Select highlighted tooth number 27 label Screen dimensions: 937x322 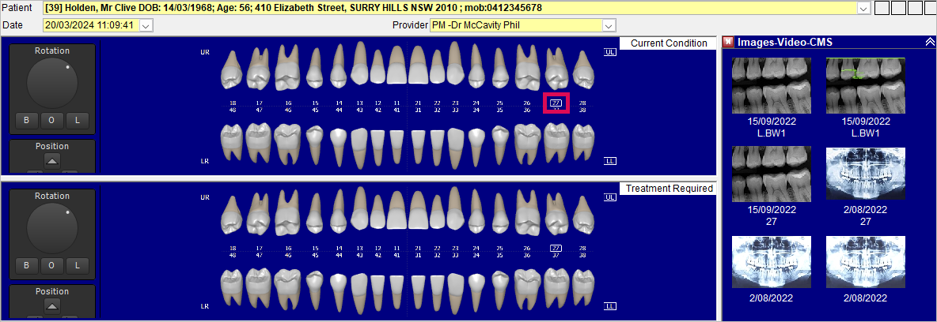point(556,103)
